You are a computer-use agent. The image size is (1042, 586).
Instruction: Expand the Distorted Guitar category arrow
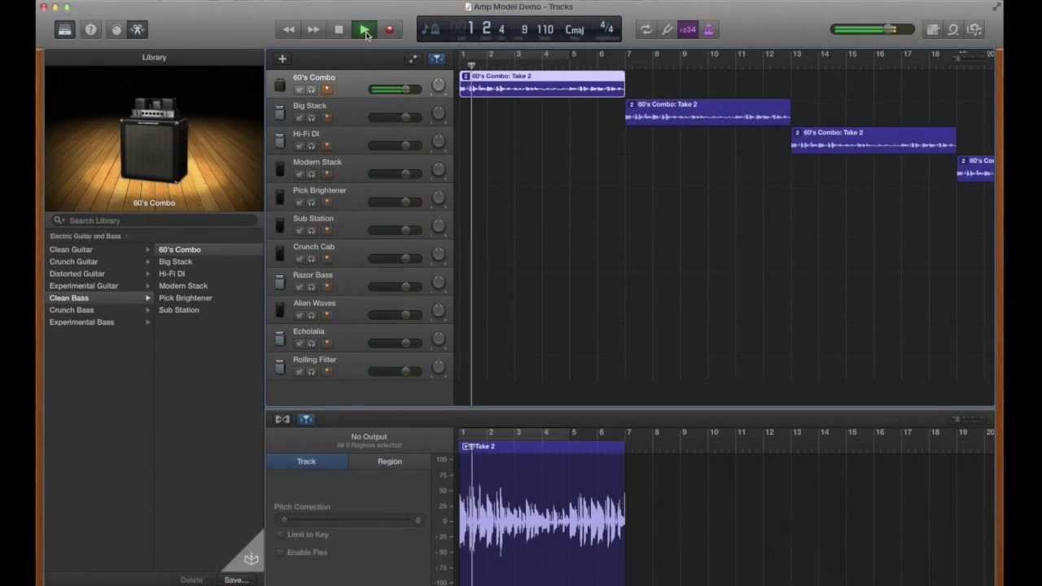pyautogui.click(x=148, y=274)
